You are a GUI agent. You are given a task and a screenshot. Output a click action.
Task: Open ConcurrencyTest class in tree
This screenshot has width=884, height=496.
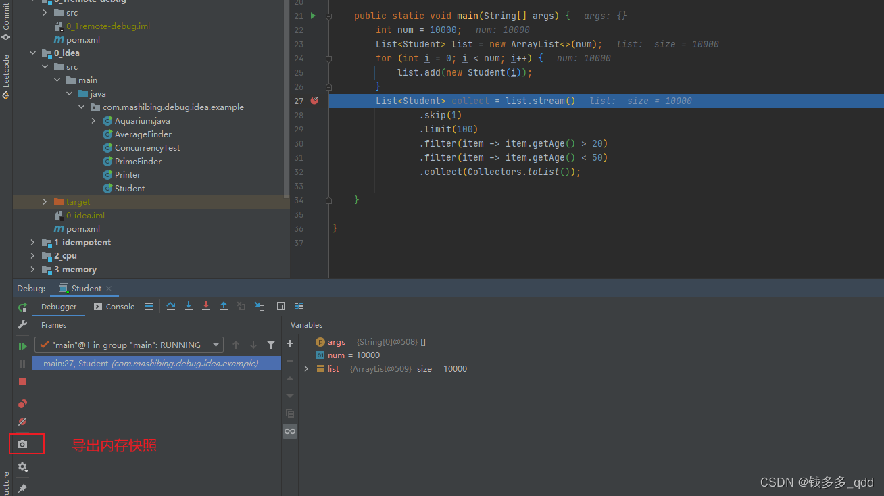click(141, 148)
